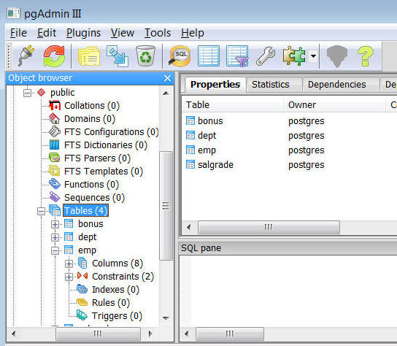This screenshot has width=397, height=346.
Task: Open the Help menu
Action: tap(193, 33)
